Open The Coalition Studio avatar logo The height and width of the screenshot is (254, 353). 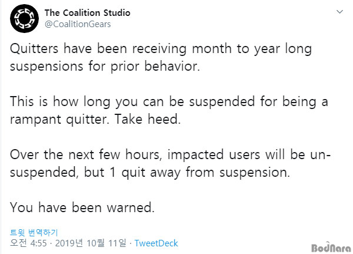24,18
